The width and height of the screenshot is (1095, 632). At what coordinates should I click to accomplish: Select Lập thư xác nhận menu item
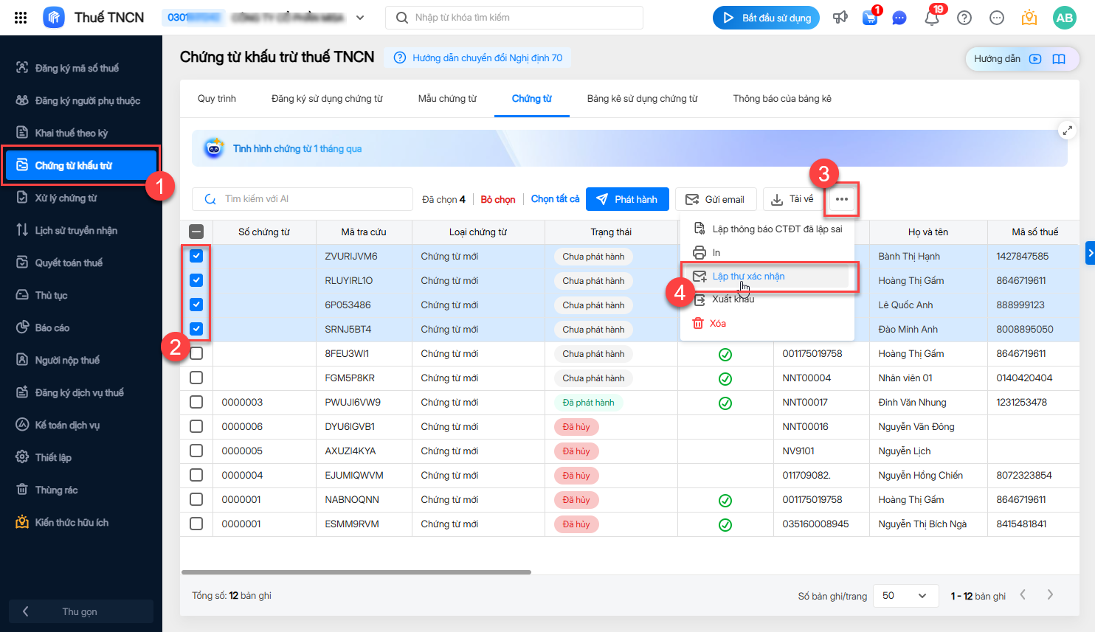click(748, 277)
